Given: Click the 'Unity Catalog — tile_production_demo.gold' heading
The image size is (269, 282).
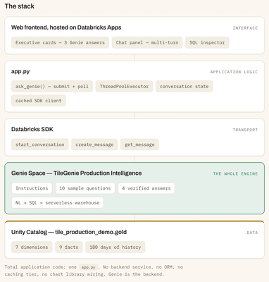Looking at the screenshot, I should (x=69, y=232).
